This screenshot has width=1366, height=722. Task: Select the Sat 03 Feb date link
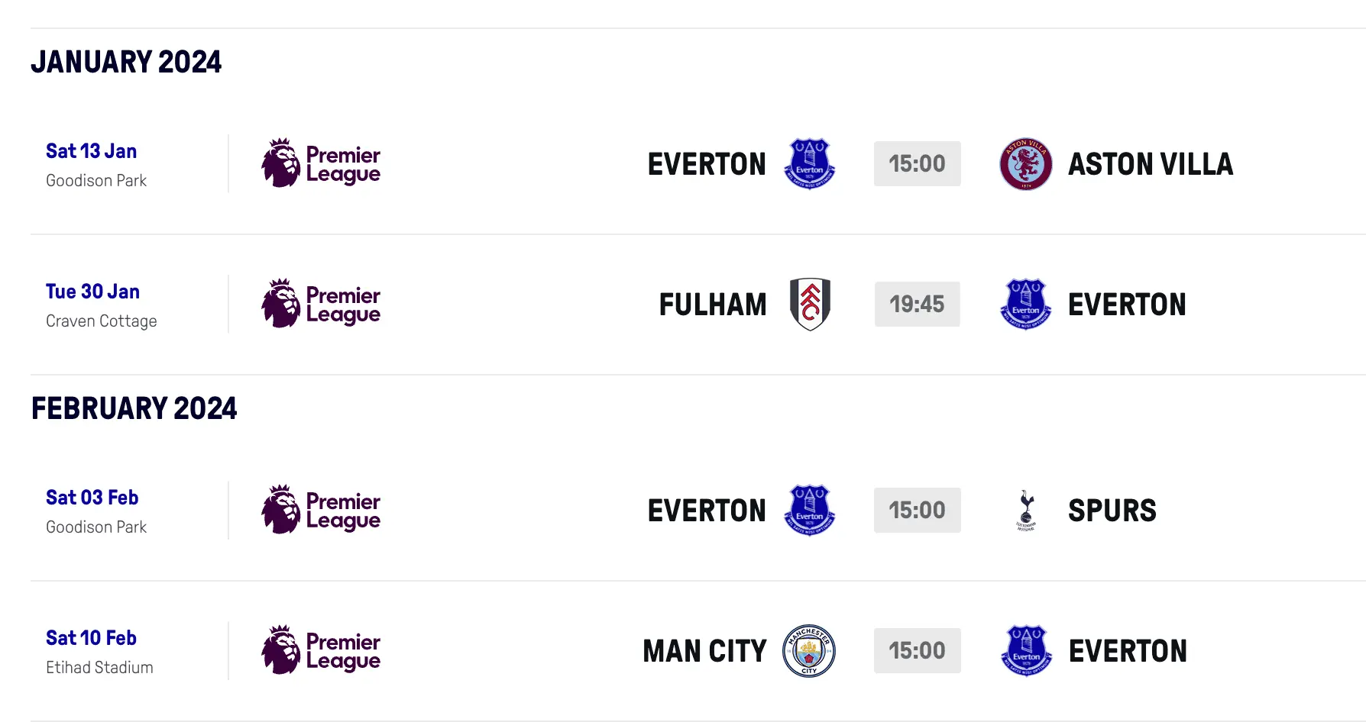click(92, 498)
